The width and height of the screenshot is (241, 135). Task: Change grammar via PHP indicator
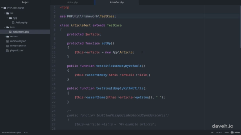[x=227, y=132]
